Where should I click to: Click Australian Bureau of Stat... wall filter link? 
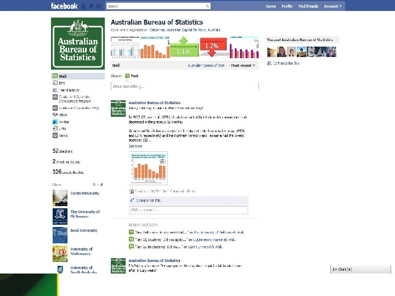tap(206, 65)
